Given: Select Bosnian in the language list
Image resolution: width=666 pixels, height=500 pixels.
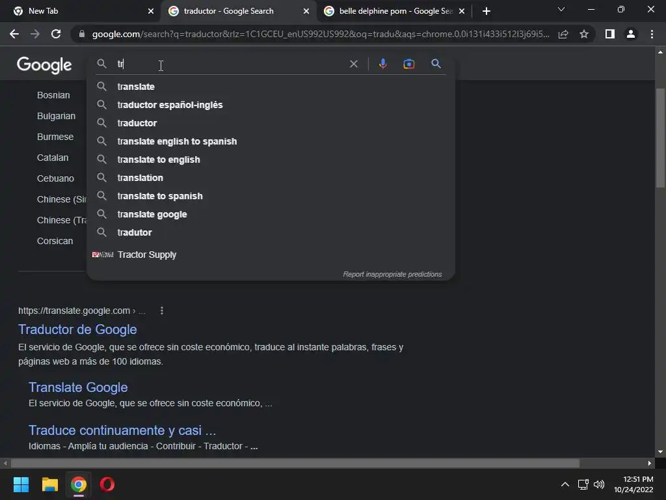Looking at the screenshot, I should pyautogui.click(x=53, y=95).
